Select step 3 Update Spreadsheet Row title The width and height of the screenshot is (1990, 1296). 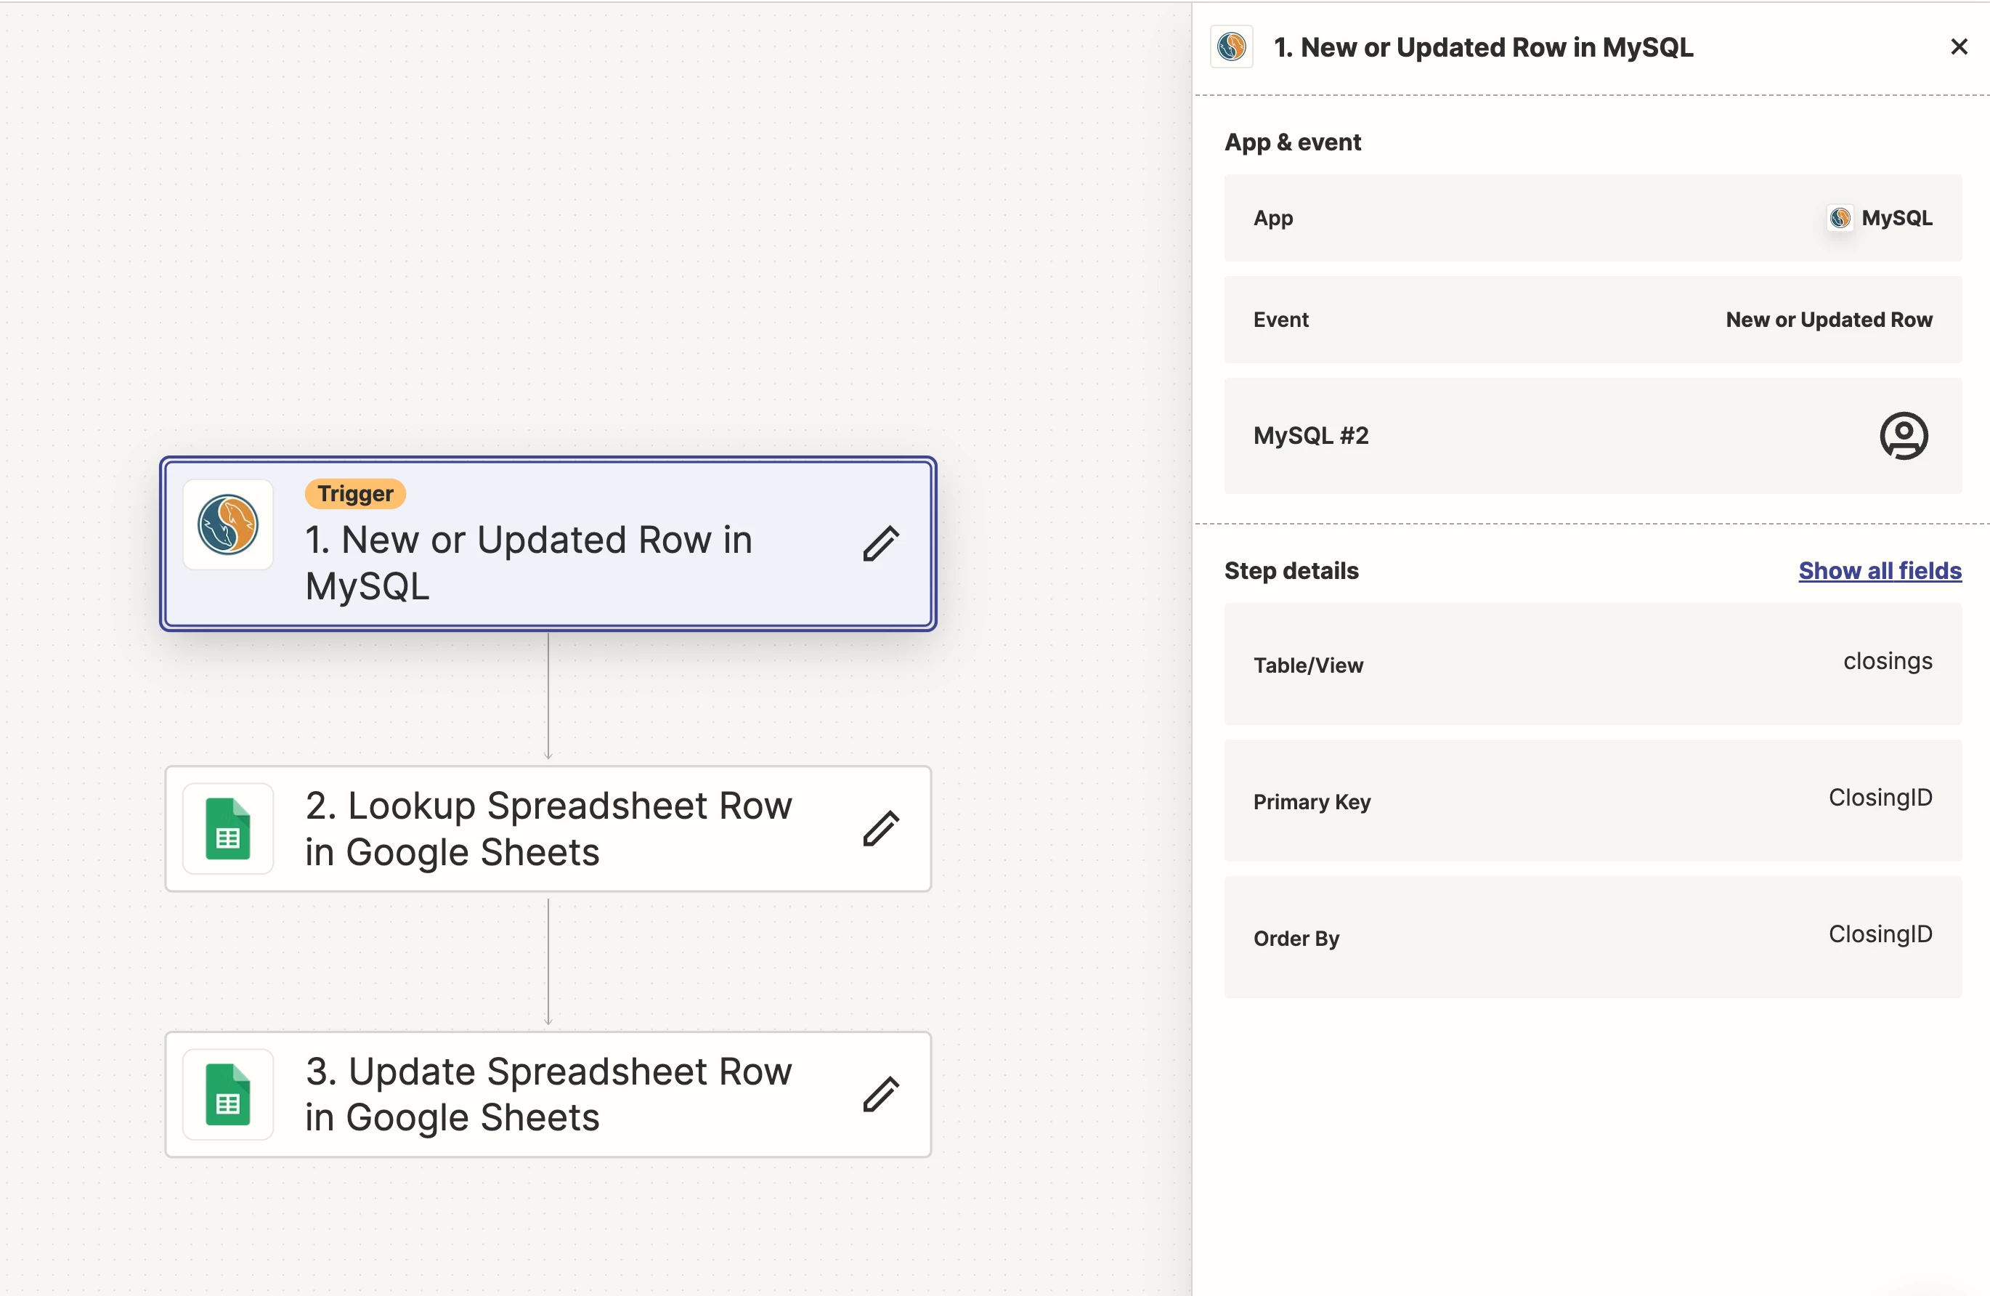(x=548, y=1093)
